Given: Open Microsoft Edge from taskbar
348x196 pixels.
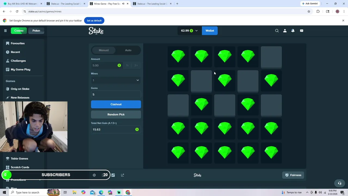Looking at the screenshot, I should click(101, 192).
